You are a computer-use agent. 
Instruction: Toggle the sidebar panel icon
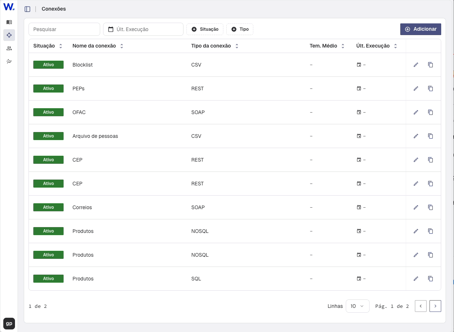[x=27, y=9]
